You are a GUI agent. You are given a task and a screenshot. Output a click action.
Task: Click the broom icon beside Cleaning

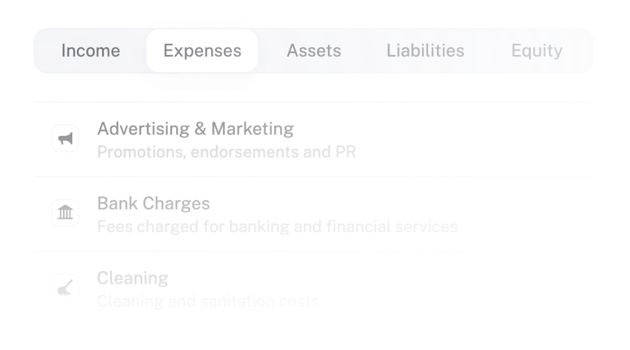tap(65, 288)
